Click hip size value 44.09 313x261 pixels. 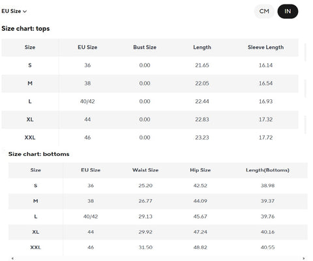pyautogui.click(x=200, y=201)
